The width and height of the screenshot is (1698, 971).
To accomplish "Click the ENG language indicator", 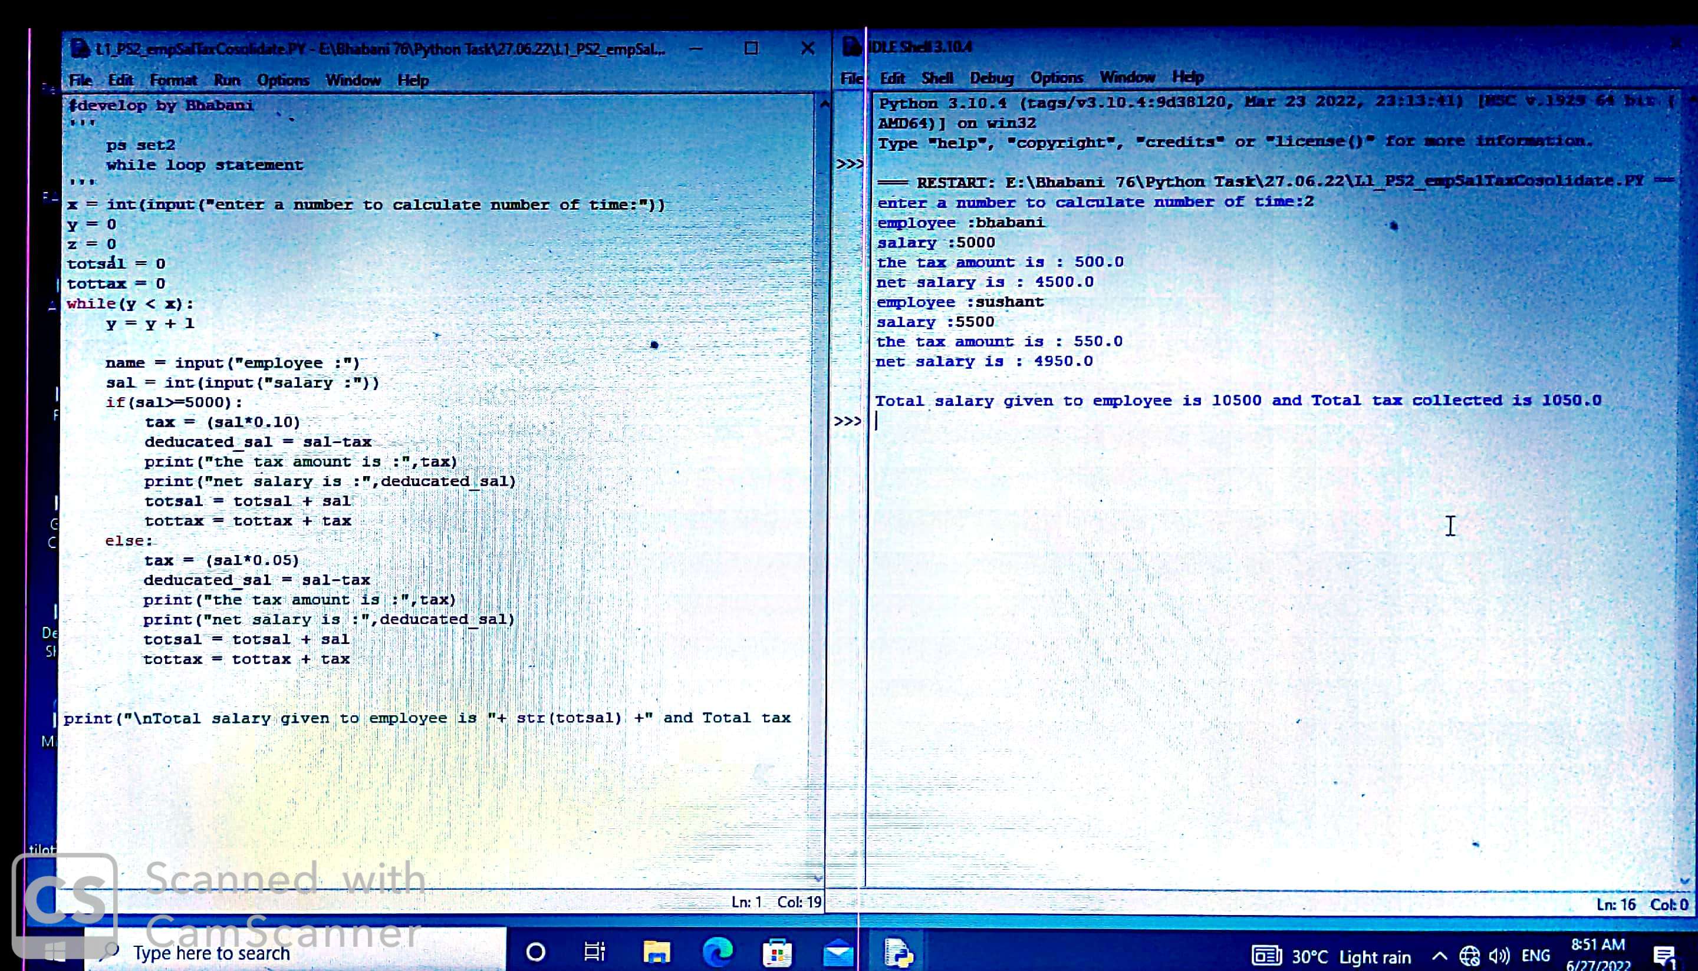I will [x=1535, y=956].
